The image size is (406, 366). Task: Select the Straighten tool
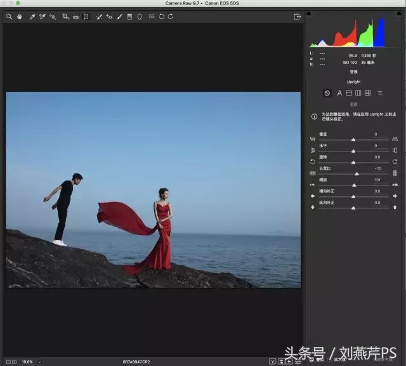76,17
